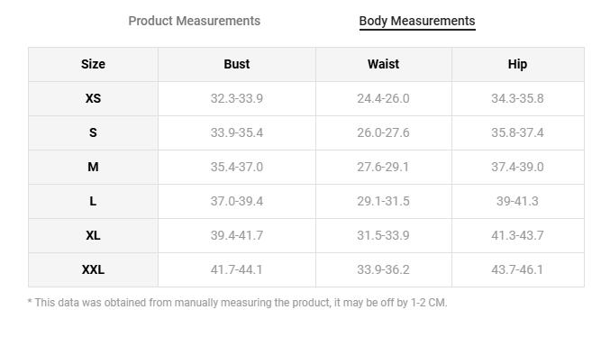
Task: Click the XXL hip value 43.7-46.1
Action: tap(517, 269)
